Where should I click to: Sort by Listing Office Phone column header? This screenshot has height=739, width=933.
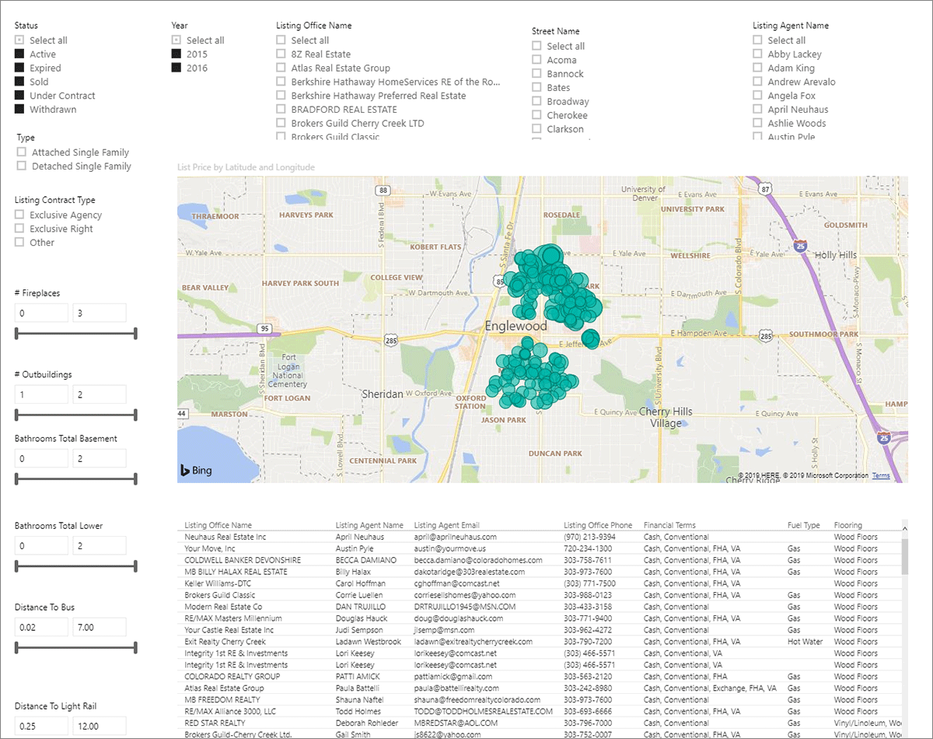tap(598, 525)
